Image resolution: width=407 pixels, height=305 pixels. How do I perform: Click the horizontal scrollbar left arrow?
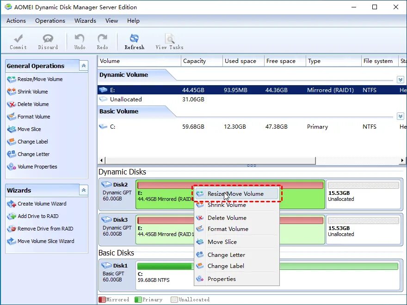(102, 160)
